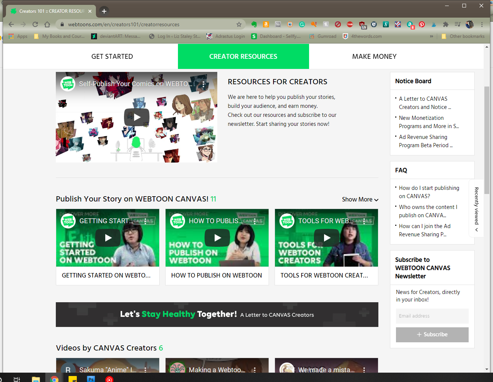The height and width of the screenshot is (382, 493).
Task: Click the Grammarly extension icon
Action: click(x=302, y=24)
